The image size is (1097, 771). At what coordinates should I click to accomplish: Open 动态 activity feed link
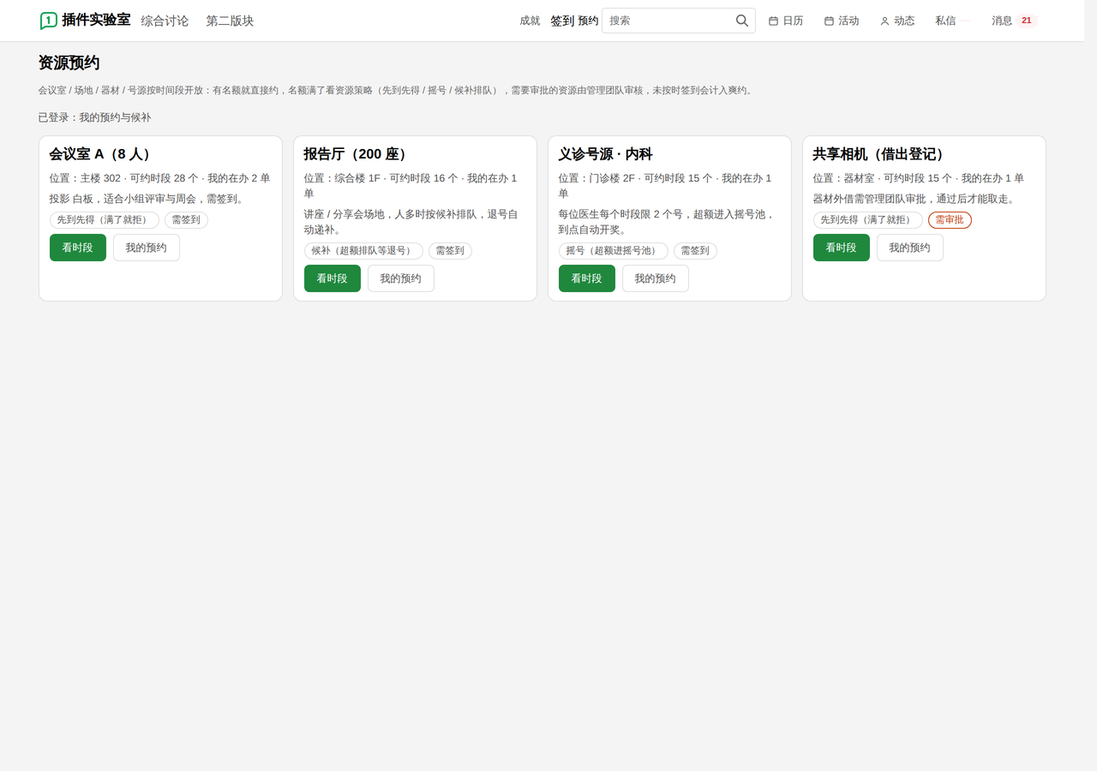click(897, 21)
